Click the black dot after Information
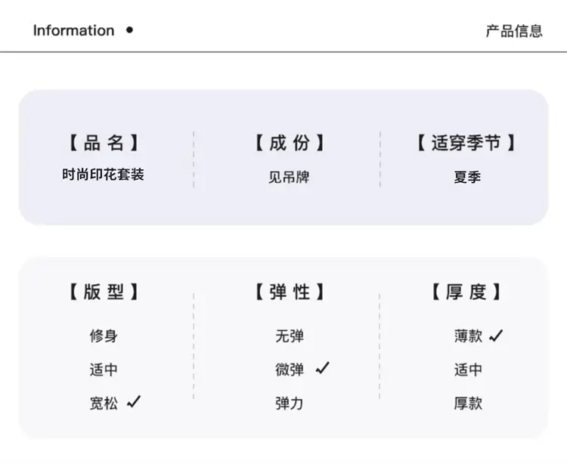The width and height of the screenshot is (567, 464). pyautogui.click(x=130, y=30)
